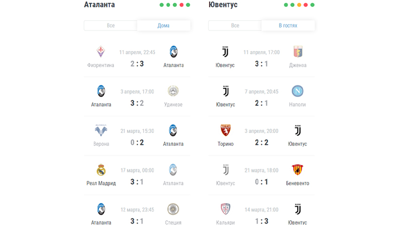Open the Genoa team crest
The image size is (404, 225).
pos(297,52)
